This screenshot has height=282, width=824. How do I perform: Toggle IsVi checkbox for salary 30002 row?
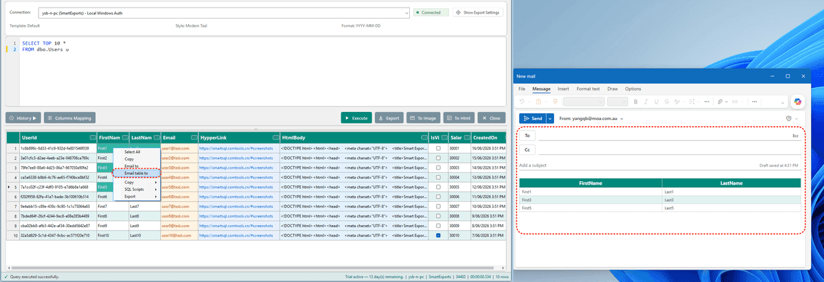click(438, 158)
